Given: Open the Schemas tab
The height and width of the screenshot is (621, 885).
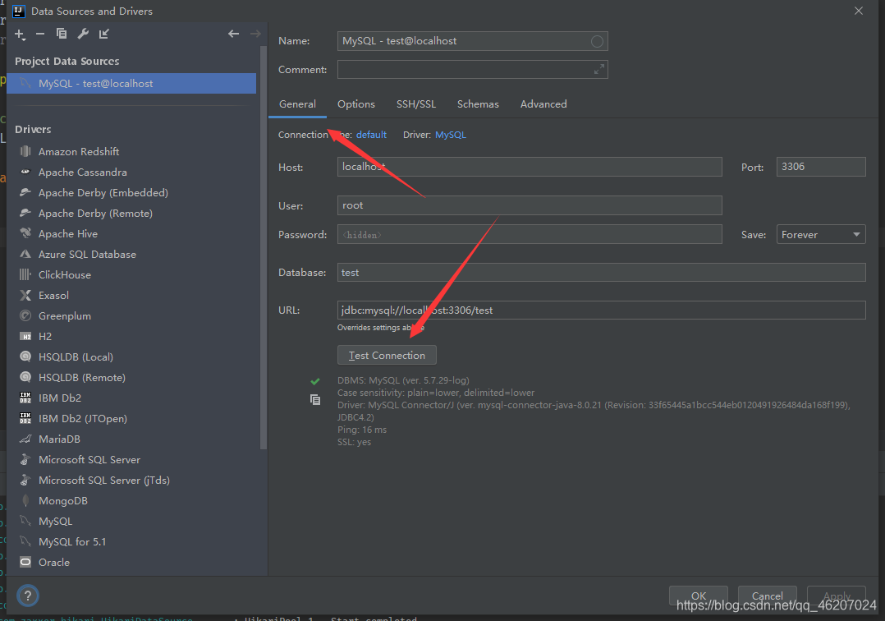Looking at the screenshot, I should click(478, 103).
